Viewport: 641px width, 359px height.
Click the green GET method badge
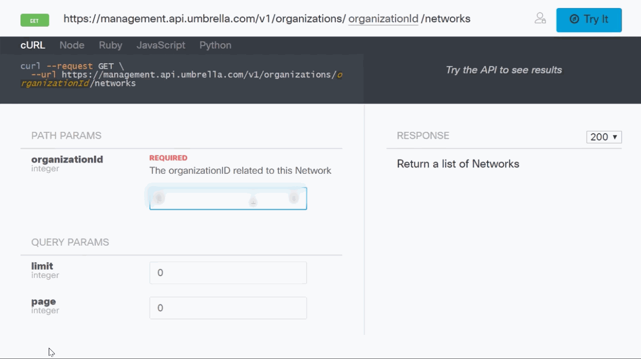point(35,21)
